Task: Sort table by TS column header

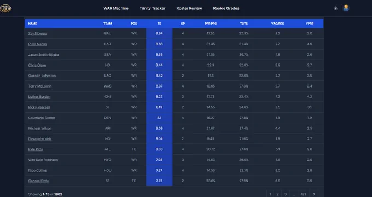Action: (x=159, y=24)
